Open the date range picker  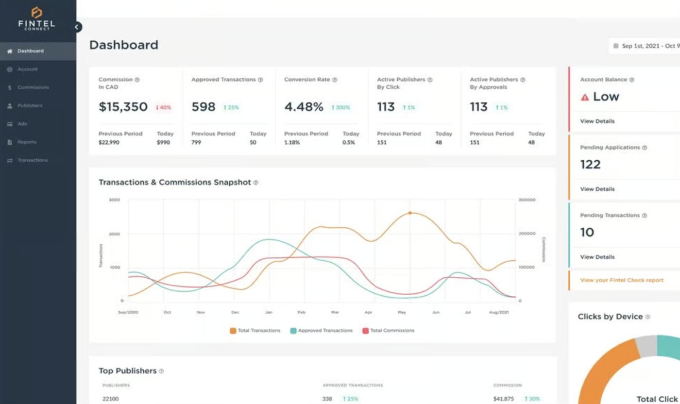(x=645, y=46)
